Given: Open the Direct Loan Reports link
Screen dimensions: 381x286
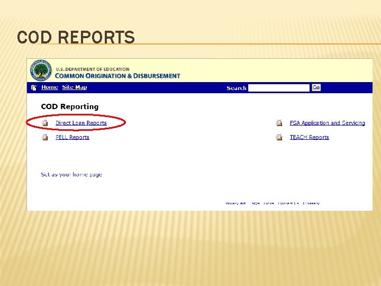Looking at the screenshot, I should (x=81, y=123).
